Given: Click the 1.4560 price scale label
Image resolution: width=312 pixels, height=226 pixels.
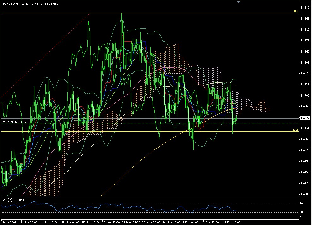Looking at the screenshot, I should point(305,139).
